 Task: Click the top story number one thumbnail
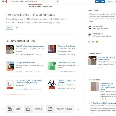coord(95,86)
